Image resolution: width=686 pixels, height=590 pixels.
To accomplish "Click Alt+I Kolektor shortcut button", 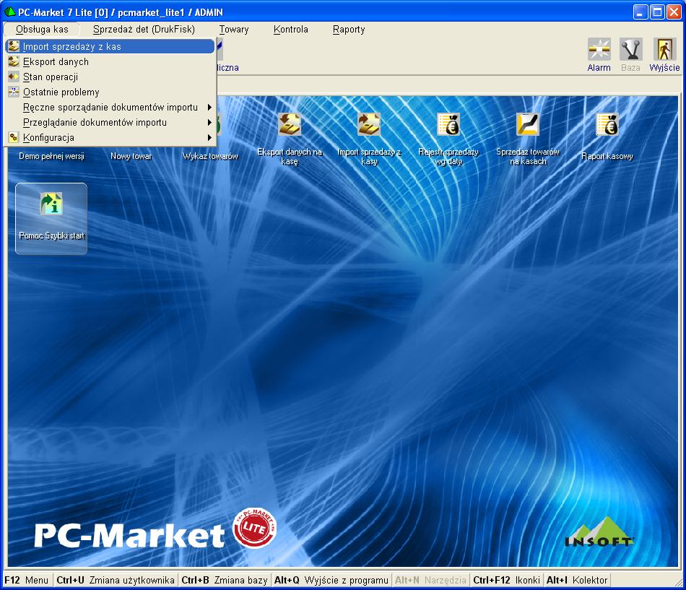I will 577,580.
